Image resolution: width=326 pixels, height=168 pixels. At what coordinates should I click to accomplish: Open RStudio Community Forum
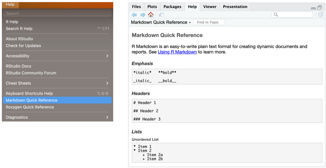pos(57,73)
